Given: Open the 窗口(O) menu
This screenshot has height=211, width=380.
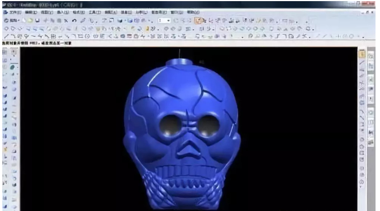Looking at the screenshot, I should pos(177,12).
